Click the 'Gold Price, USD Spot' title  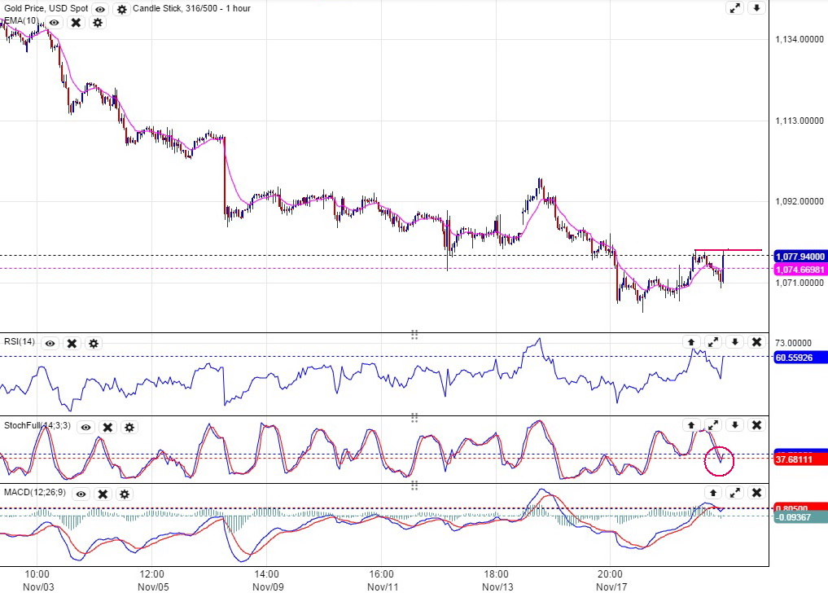pos(46,8)
